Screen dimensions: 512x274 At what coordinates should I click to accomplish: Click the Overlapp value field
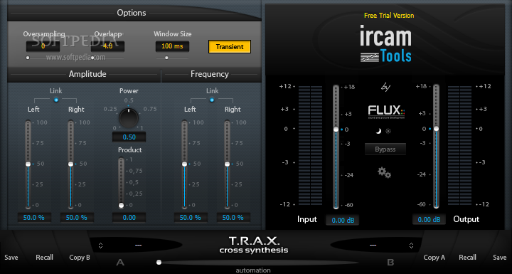[x=107, y=46]
